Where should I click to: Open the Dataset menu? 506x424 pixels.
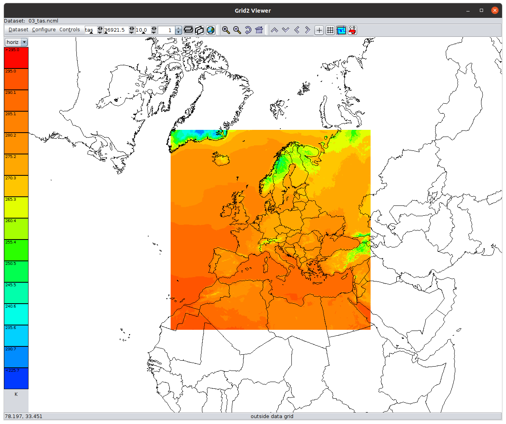[18, 30]
